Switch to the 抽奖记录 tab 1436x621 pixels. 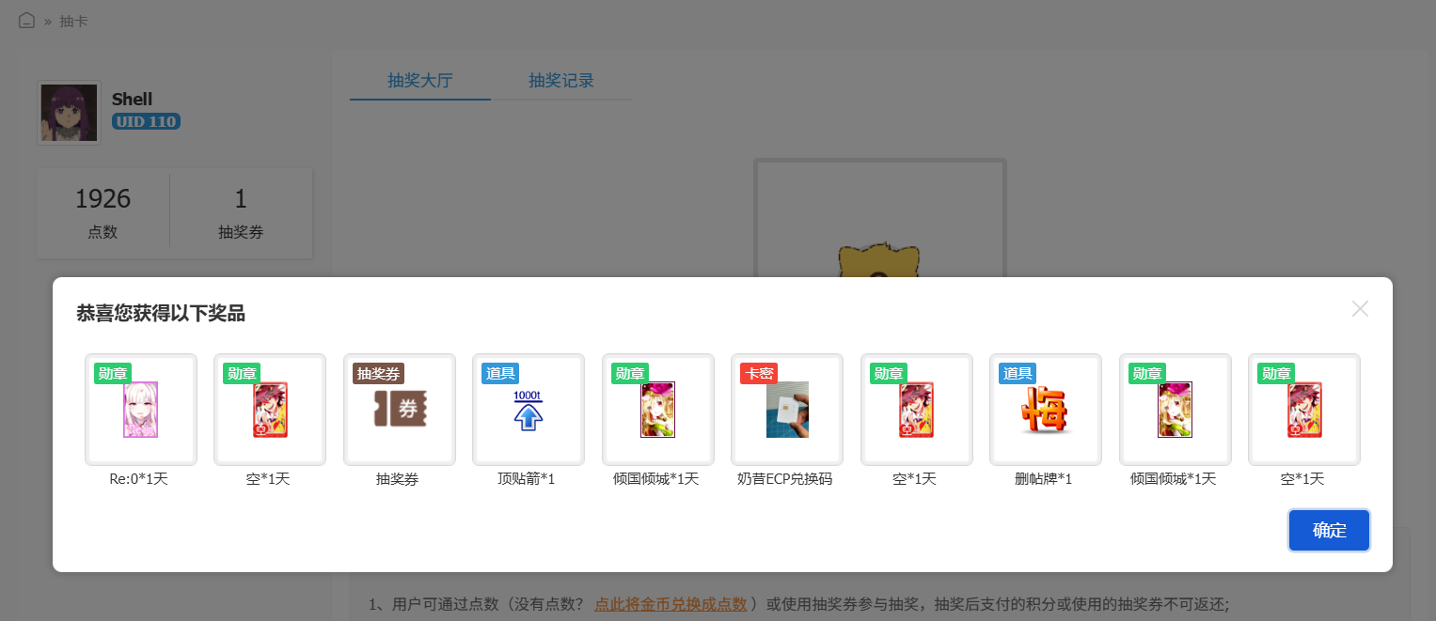(x=561, y=81)
